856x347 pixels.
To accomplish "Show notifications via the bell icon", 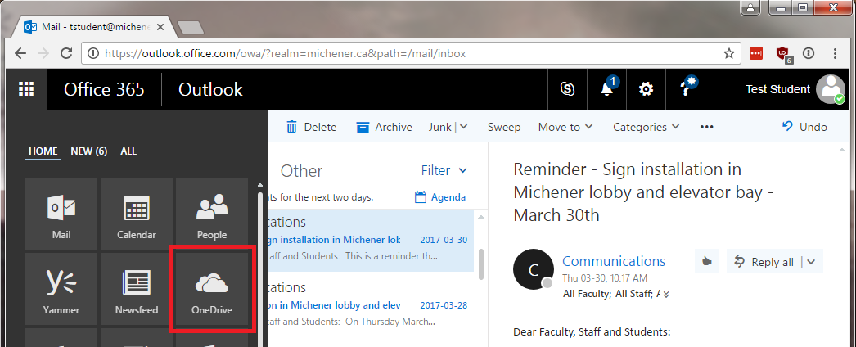I will pos(607,89).
